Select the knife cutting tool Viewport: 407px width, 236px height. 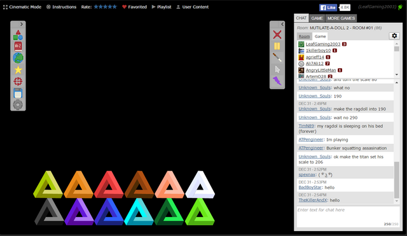point(277,57)
